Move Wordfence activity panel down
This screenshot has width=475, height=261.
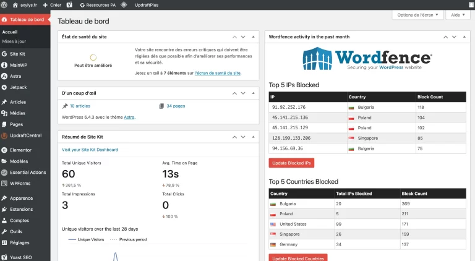pyautogui.click(x=454, y=37)
